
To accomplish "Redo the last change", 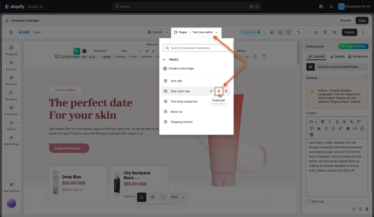I will [x=306, y=32].
